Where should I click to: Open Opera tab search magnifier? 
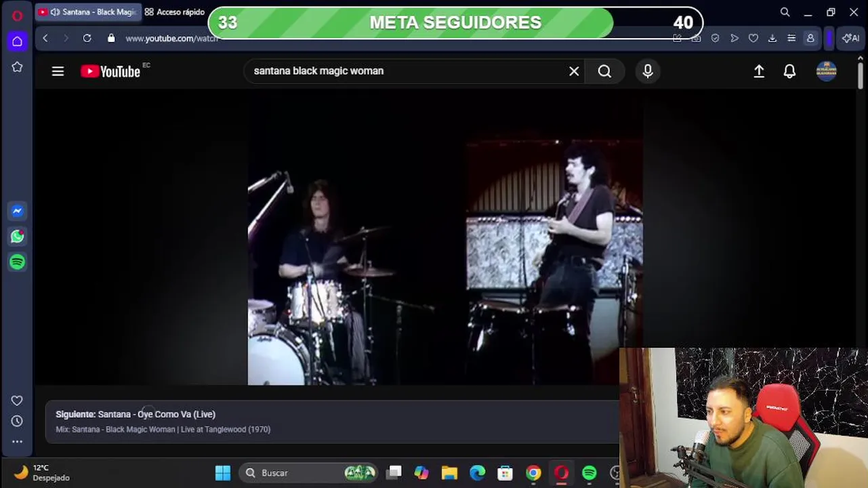coord(785,12)
